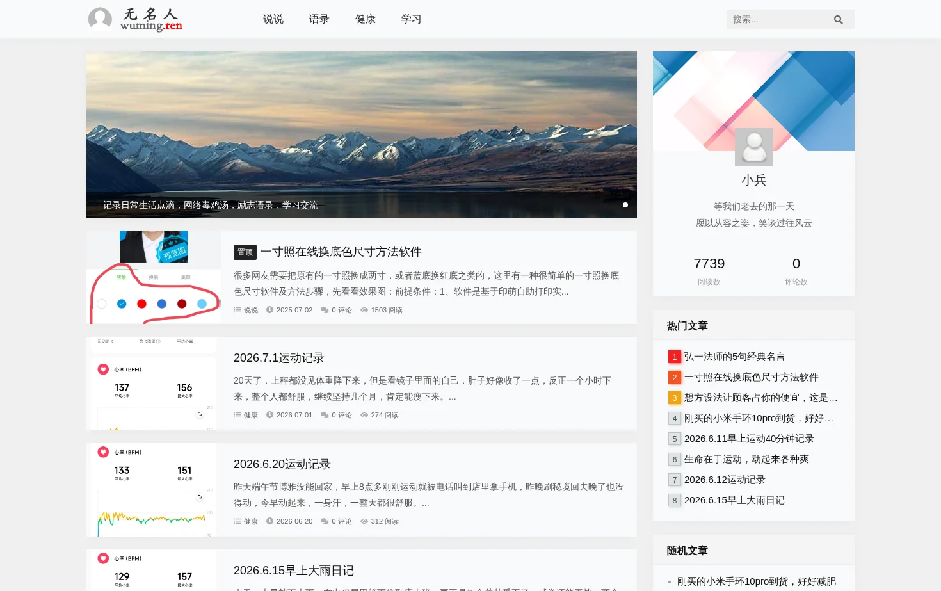Click 1503 阅读 count text
Screen dimensions: 941x591
click(387, 310)
